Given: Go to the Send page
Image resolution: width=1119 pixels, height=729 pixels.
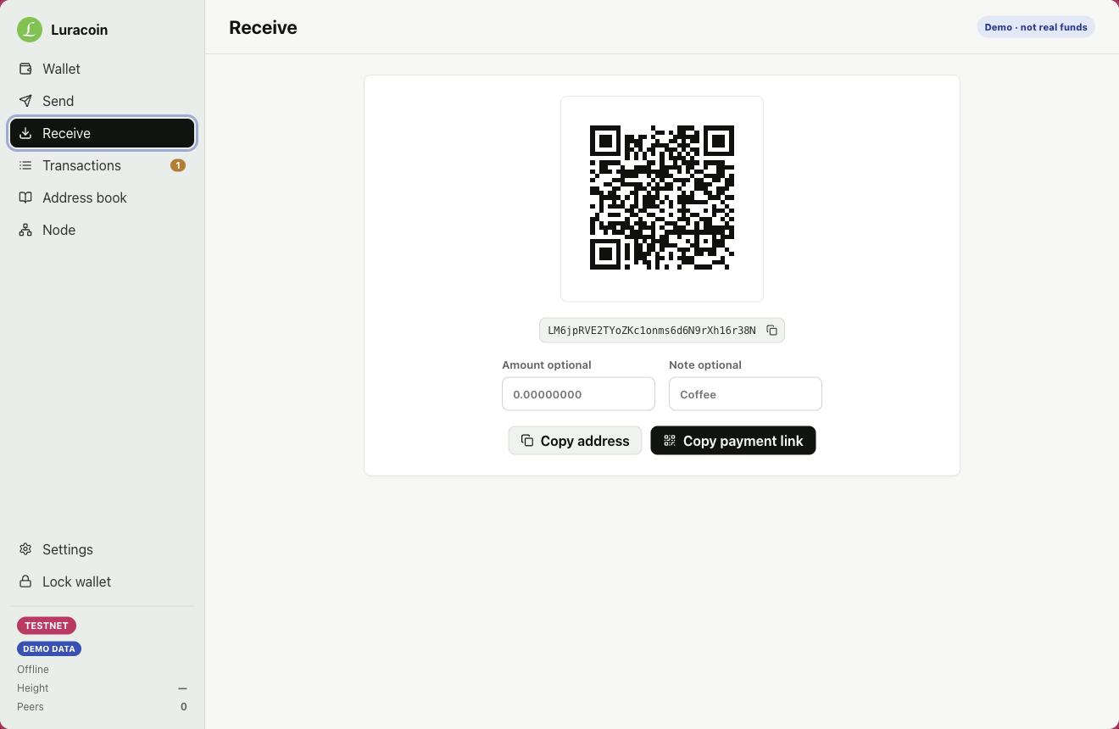Looking at the screenshot, I should (x=103, y=101).
